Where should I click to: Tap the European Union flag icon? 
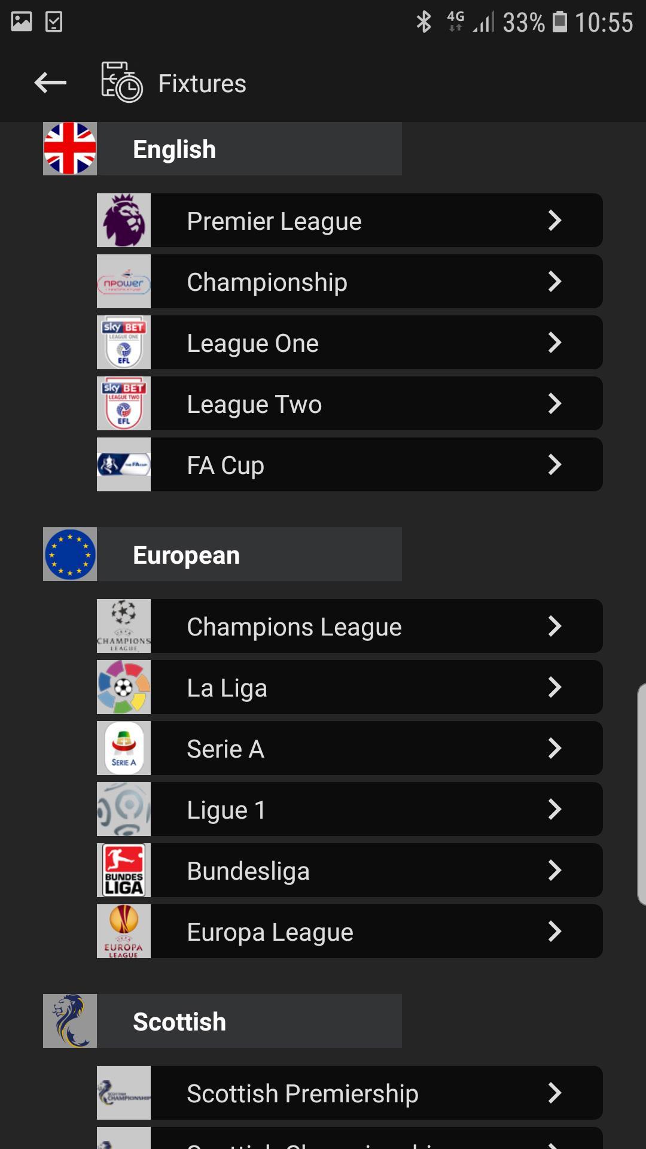coord(70,554)
